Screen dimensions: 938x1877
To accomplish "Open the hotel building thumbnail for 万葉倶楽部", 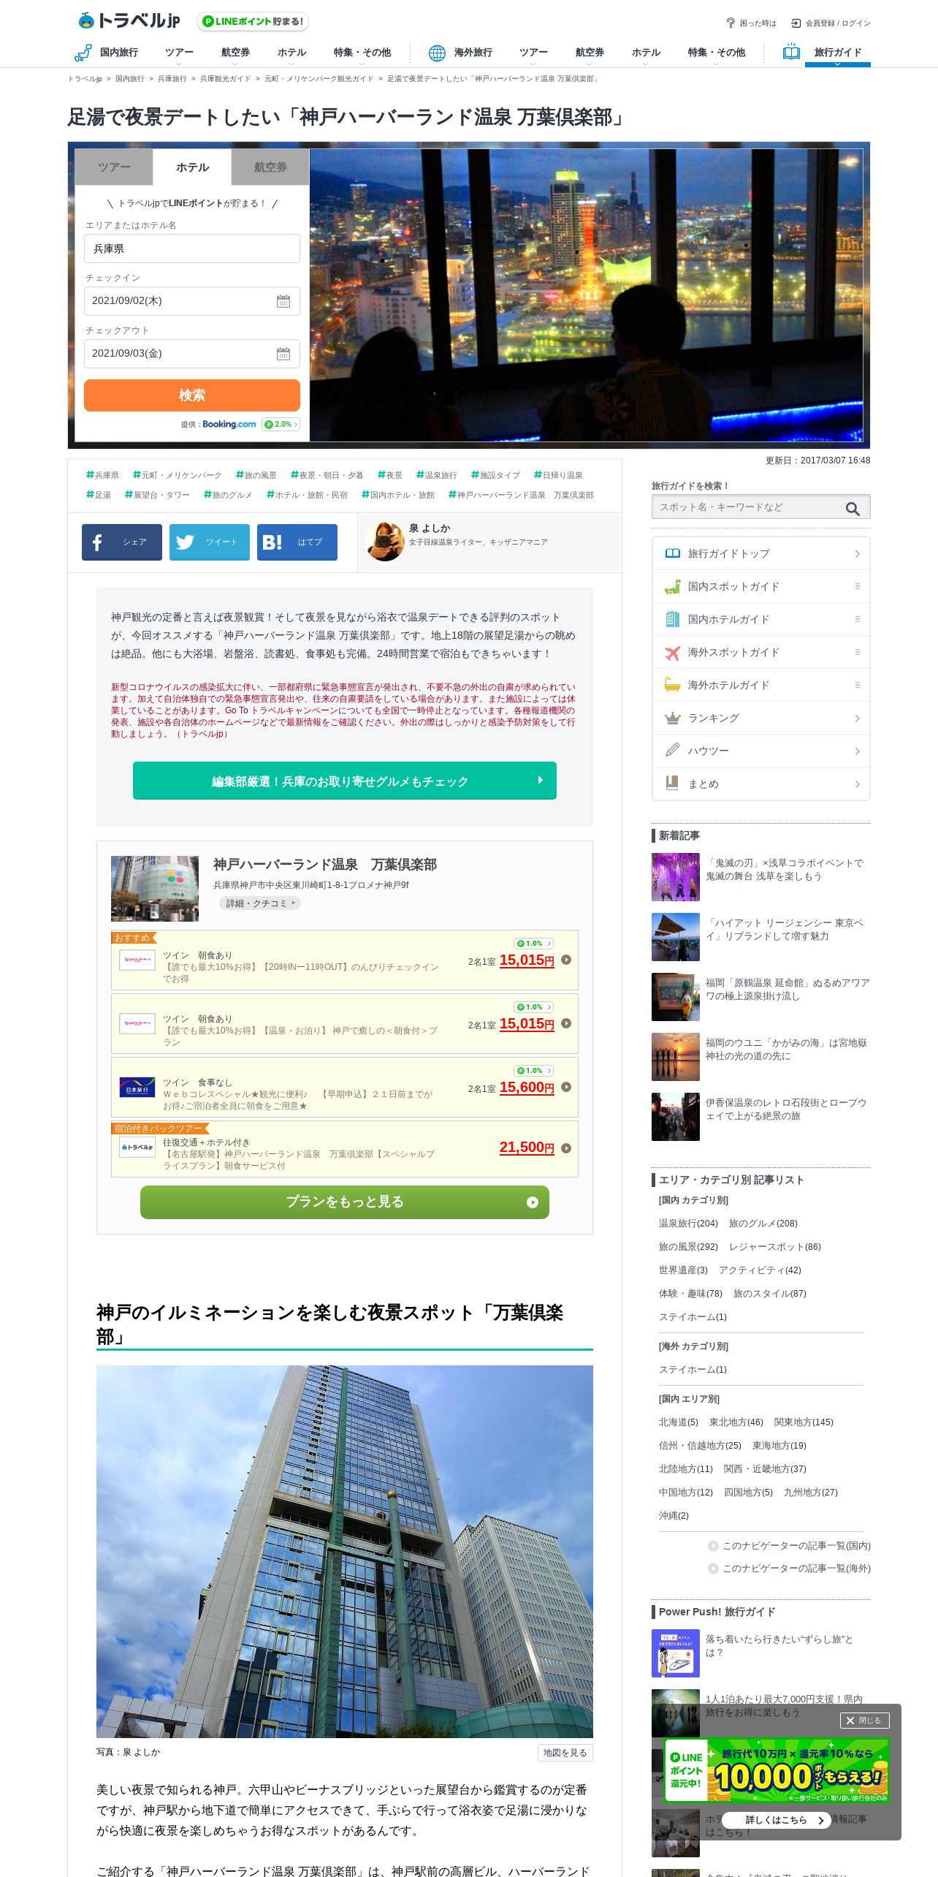I will (155, 888).
